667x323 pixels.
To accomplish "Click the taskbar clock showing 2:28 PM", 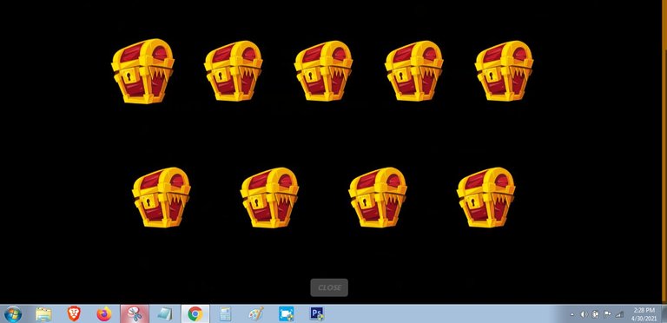I will [644, 314].
